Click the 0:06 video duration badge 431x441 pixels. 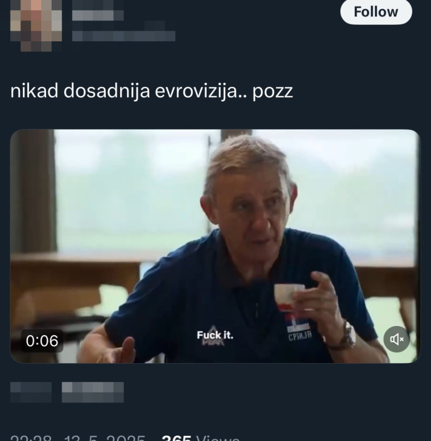pyautogui.click(x=42, y=341)
